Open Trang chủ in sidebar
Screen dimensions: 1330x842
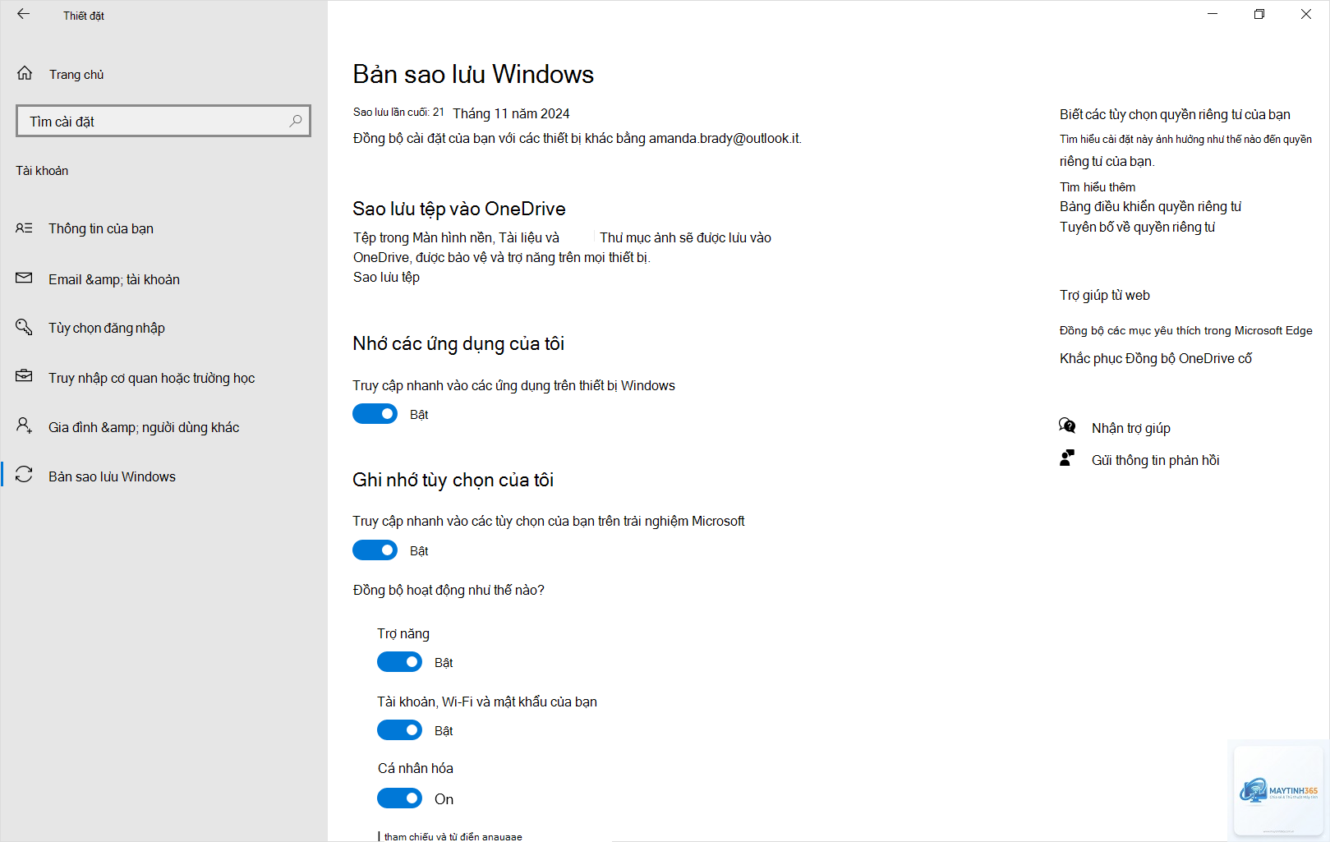pyautogui.click(x=76, y=75)
